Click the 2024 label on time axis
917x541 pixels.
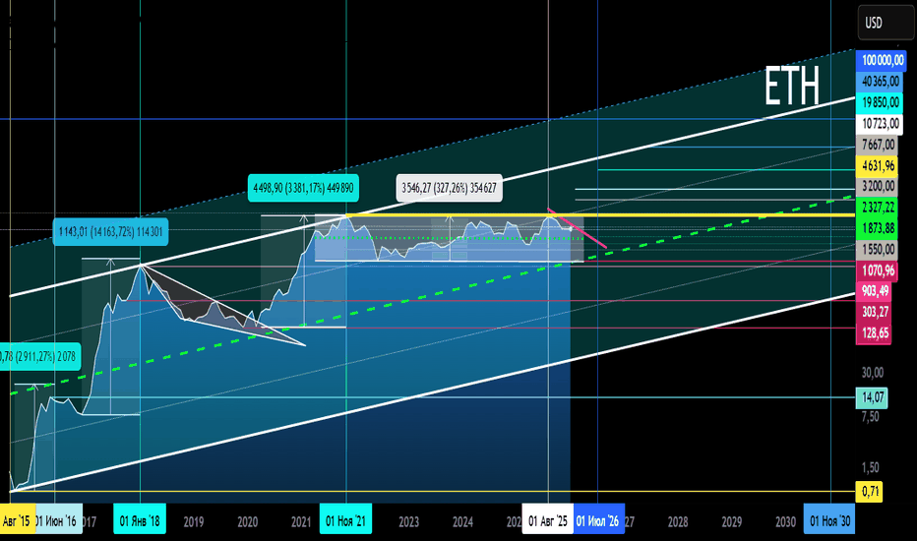[462, 521]
